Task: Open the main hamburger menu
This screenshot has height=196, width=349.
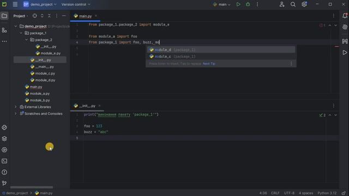Action: [x=15, y=4]
